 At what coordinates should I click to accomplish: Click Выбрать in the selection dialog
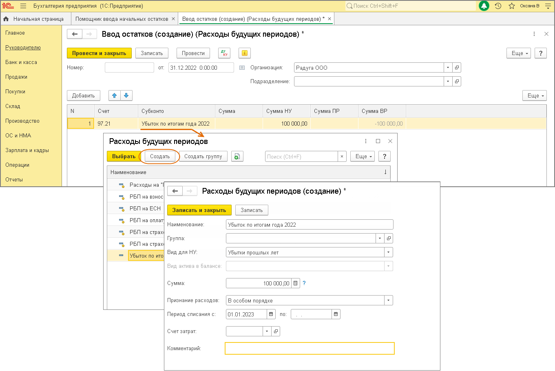tap(124, 157)
